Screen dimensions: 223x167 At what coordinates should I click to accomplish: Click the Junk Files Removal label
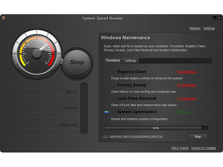137,98
